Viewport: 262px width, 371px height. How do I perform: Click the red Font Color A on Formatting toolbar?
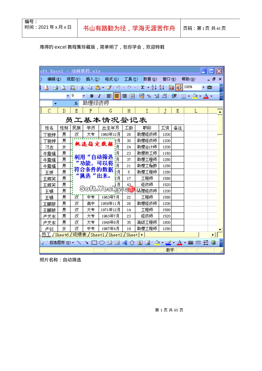pyautogui.click(x=206, y=96)
